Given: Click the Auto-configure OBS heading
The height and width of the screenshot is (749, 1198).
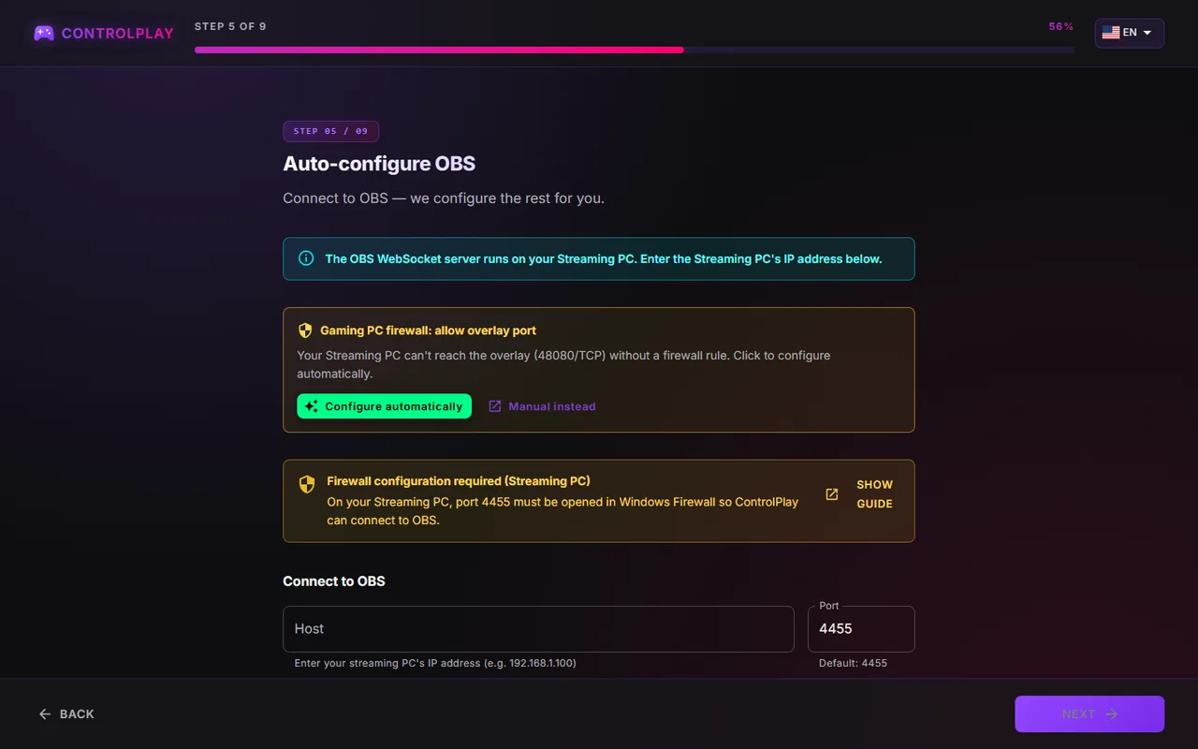Looking at the screenshot, I should pos(379,164).
